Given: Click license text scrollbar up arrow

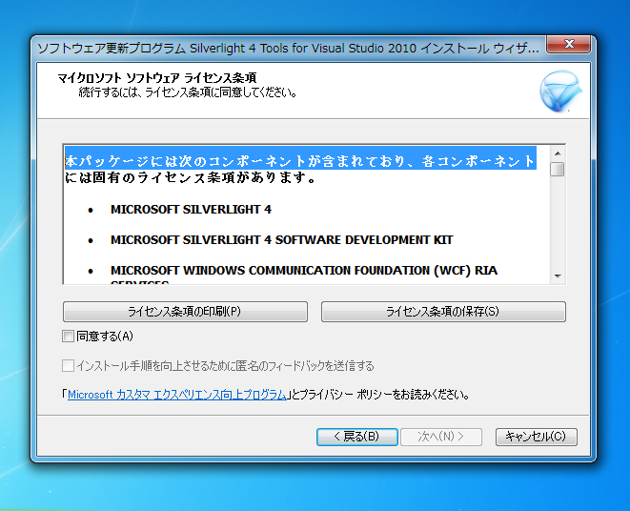Looking at the screenshot, I should click(x=558, y=153).
